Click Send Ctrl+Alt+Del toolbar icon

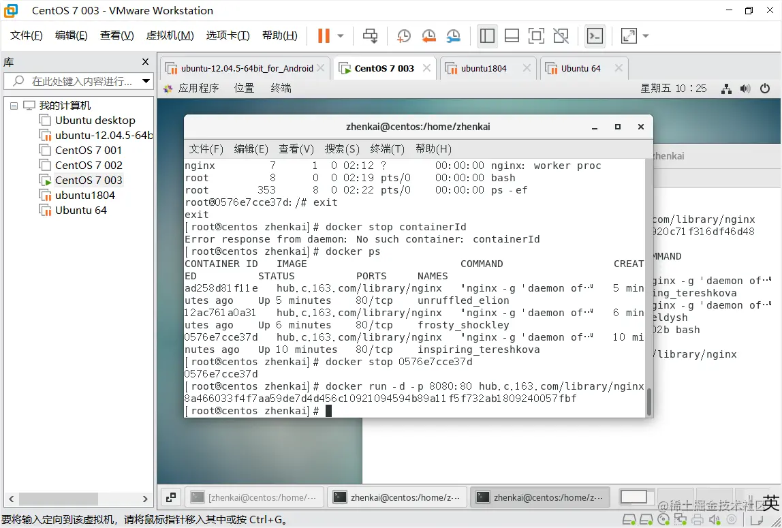370,35
